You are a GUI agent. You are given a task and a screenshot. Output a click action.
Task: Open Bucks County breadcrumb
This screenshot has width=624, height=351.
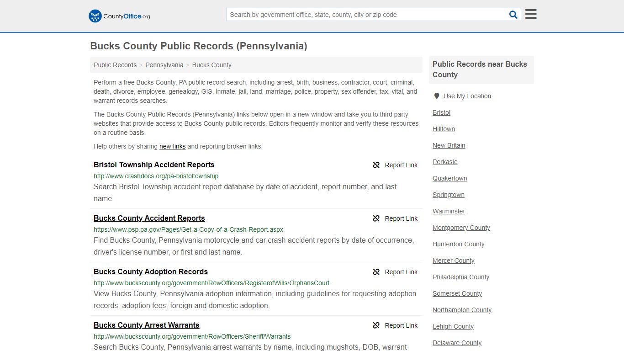(212, 65)
